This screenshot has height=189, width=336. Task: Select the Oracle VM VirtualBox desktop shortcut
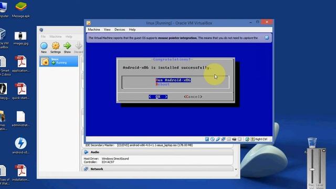(4, 38)
